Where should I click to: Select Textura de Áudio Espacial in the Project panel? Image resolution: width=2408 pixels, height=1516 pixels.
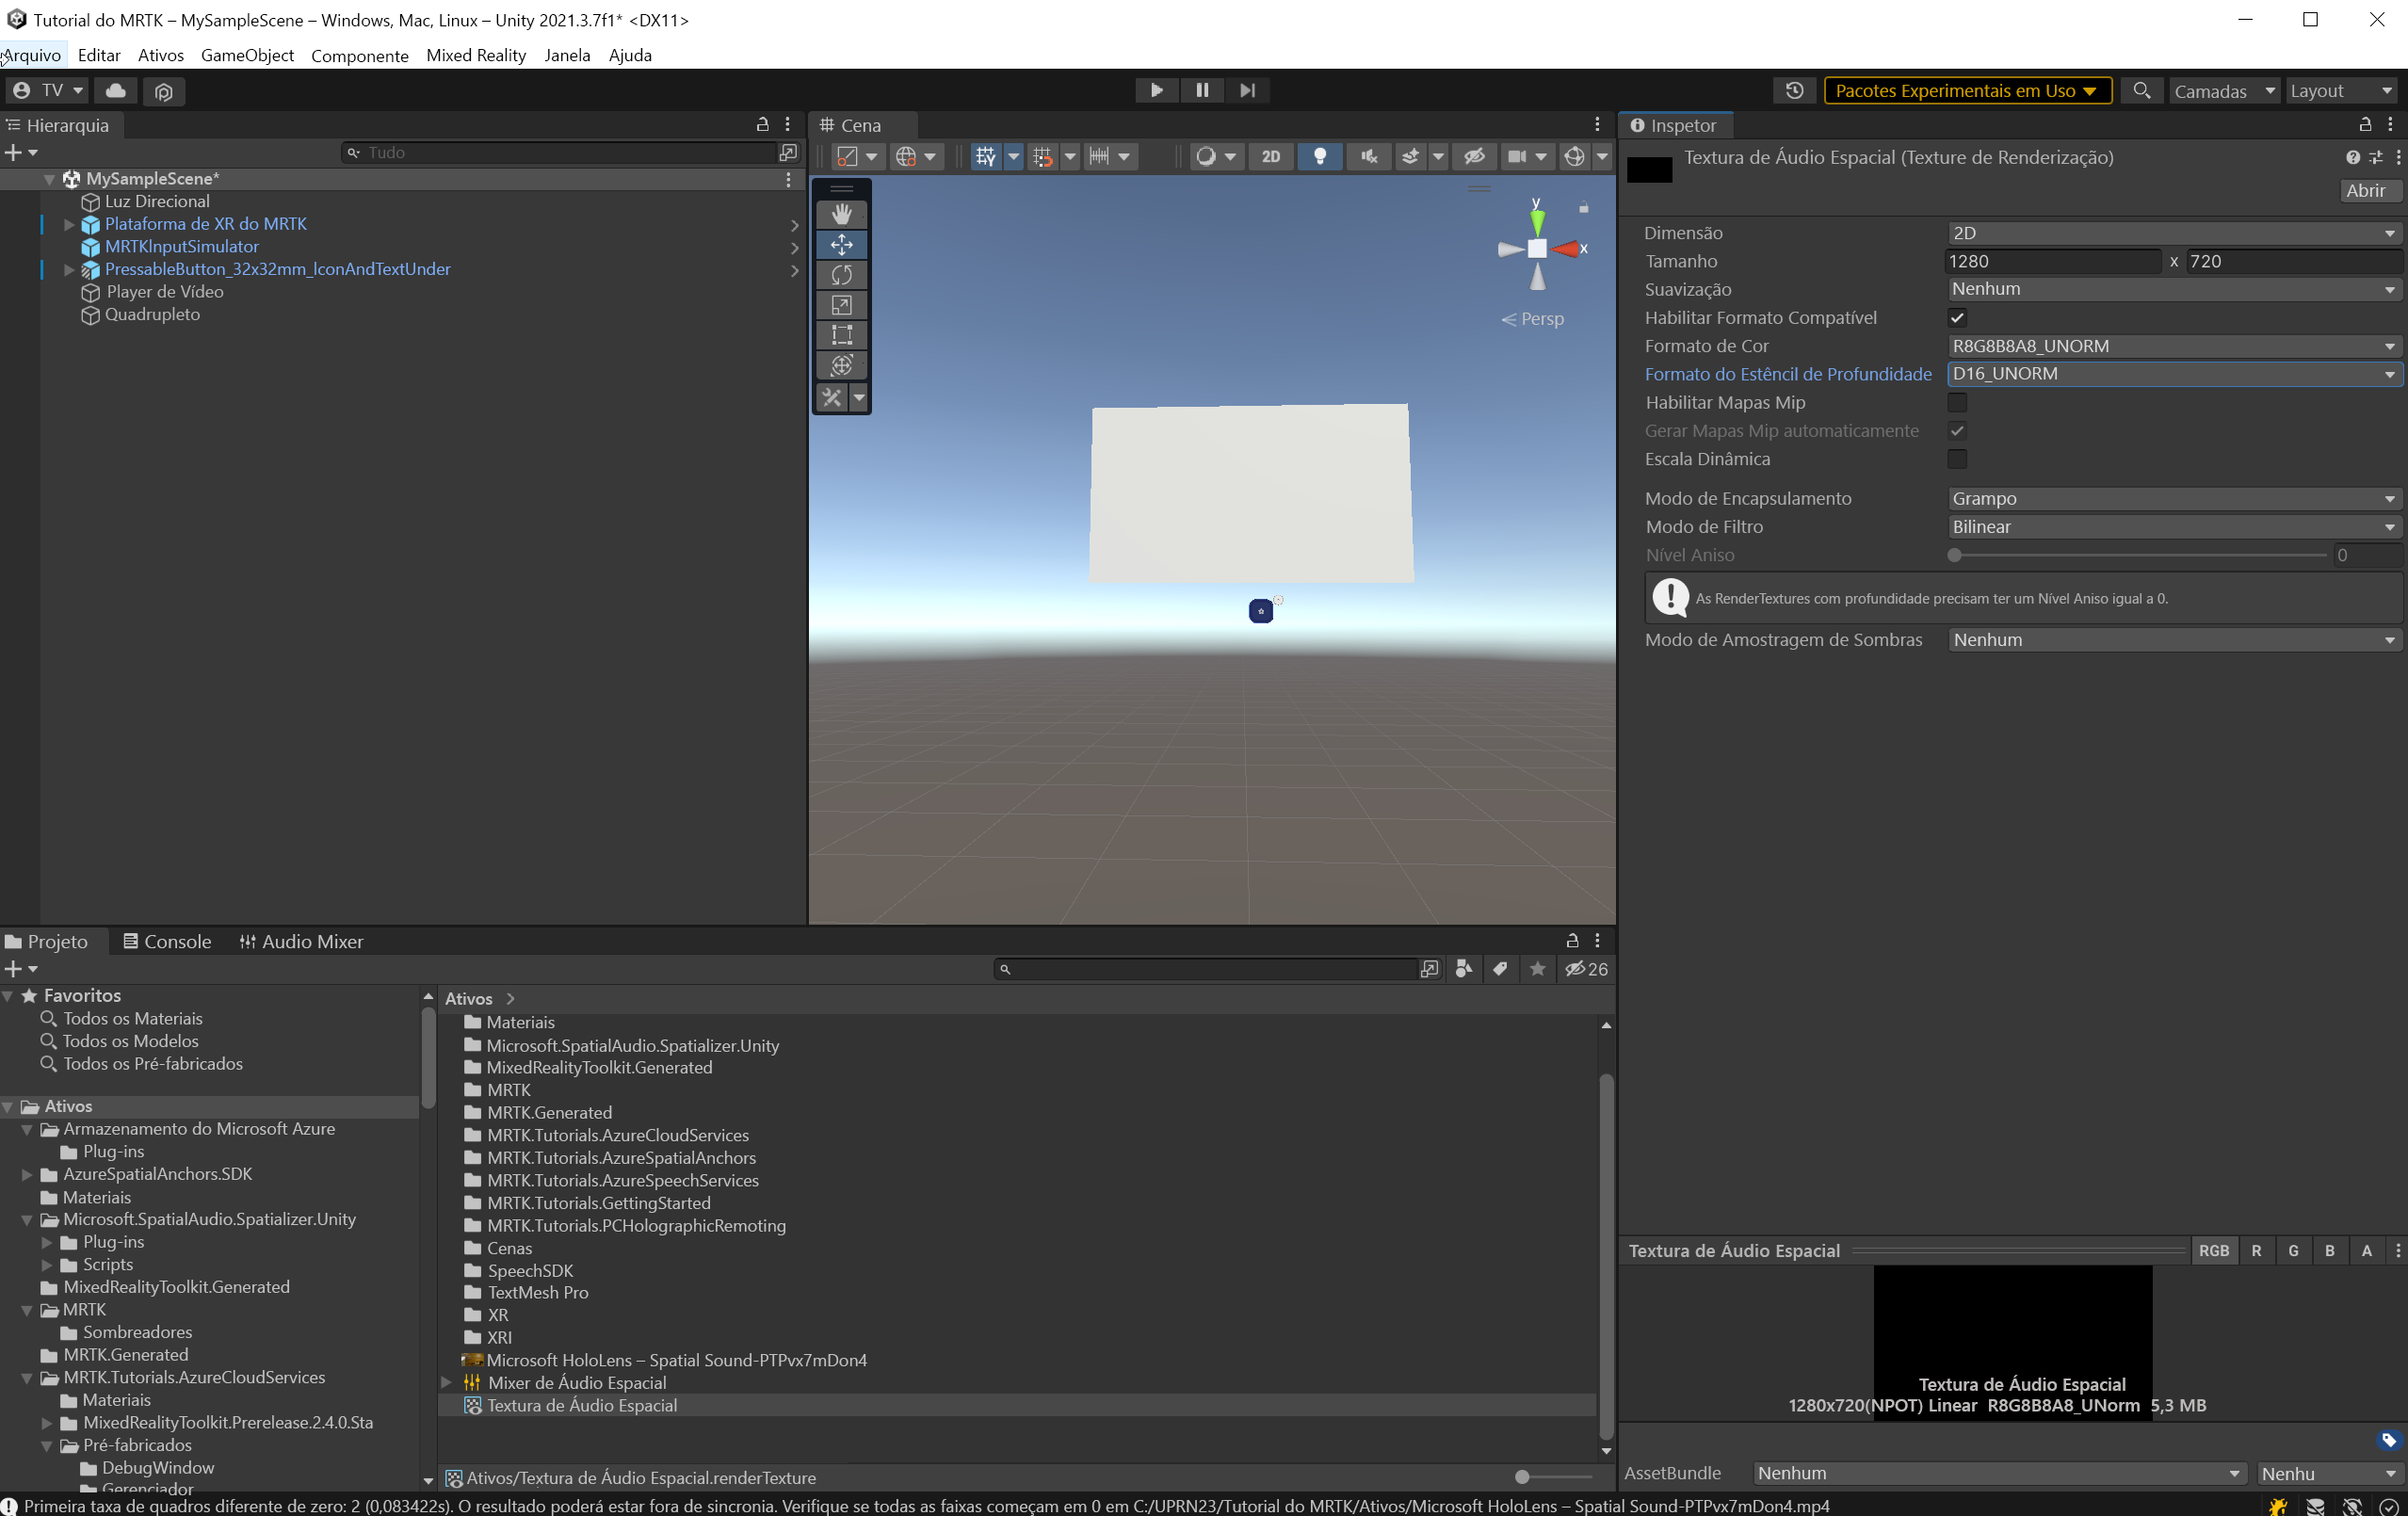pyautogui.click(x=583, y=1405)
